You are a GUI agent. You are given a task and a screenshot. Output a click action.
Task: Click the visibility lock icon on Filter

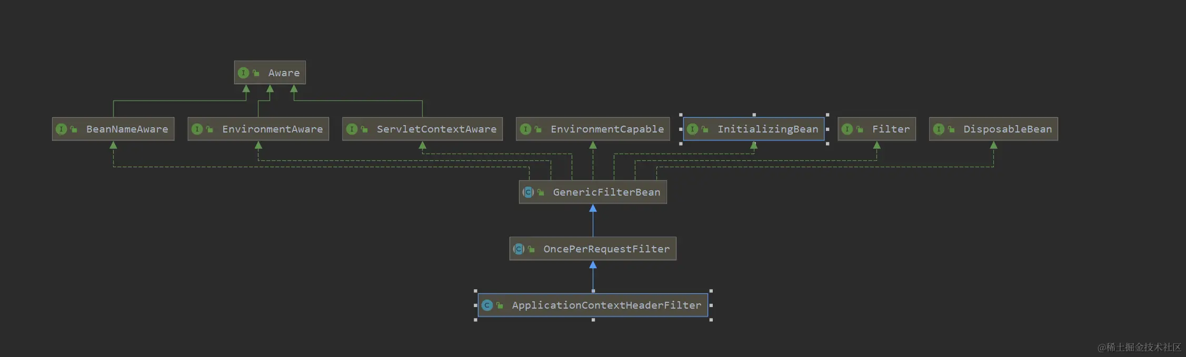click(860, 129)
